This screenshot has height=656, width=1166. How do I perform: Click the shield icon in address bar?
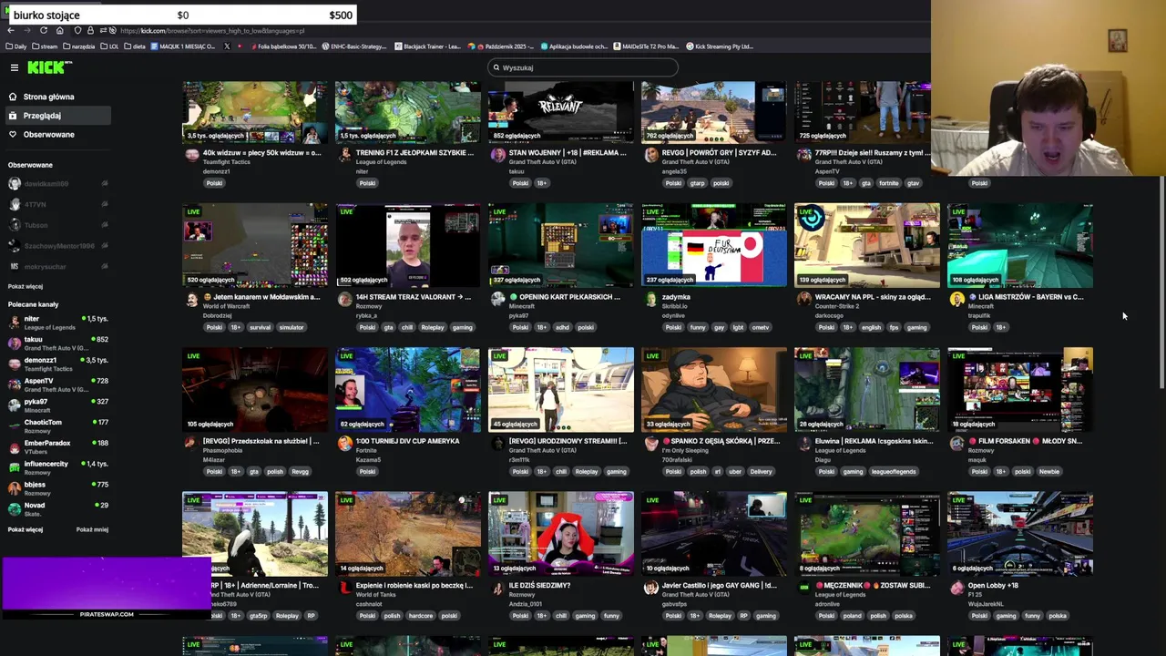(77, 30)
